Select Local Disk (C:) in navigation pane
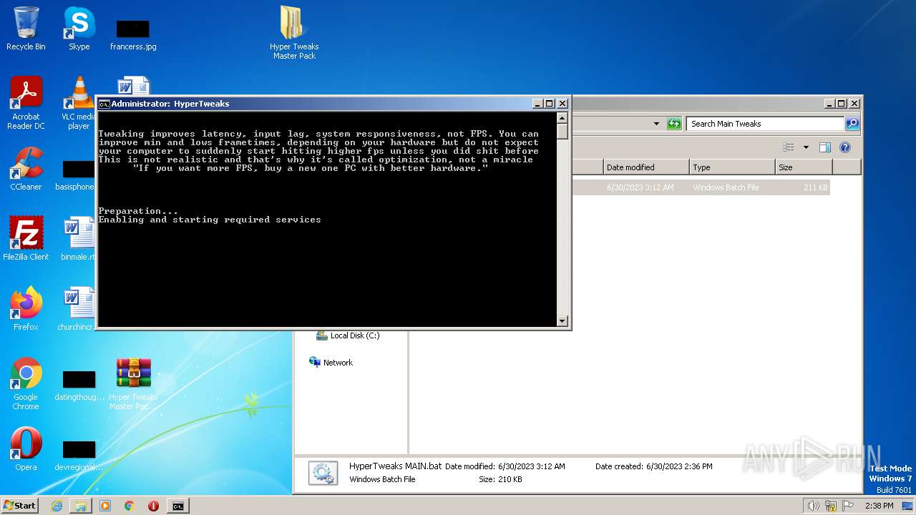 (x=355, y=335)
